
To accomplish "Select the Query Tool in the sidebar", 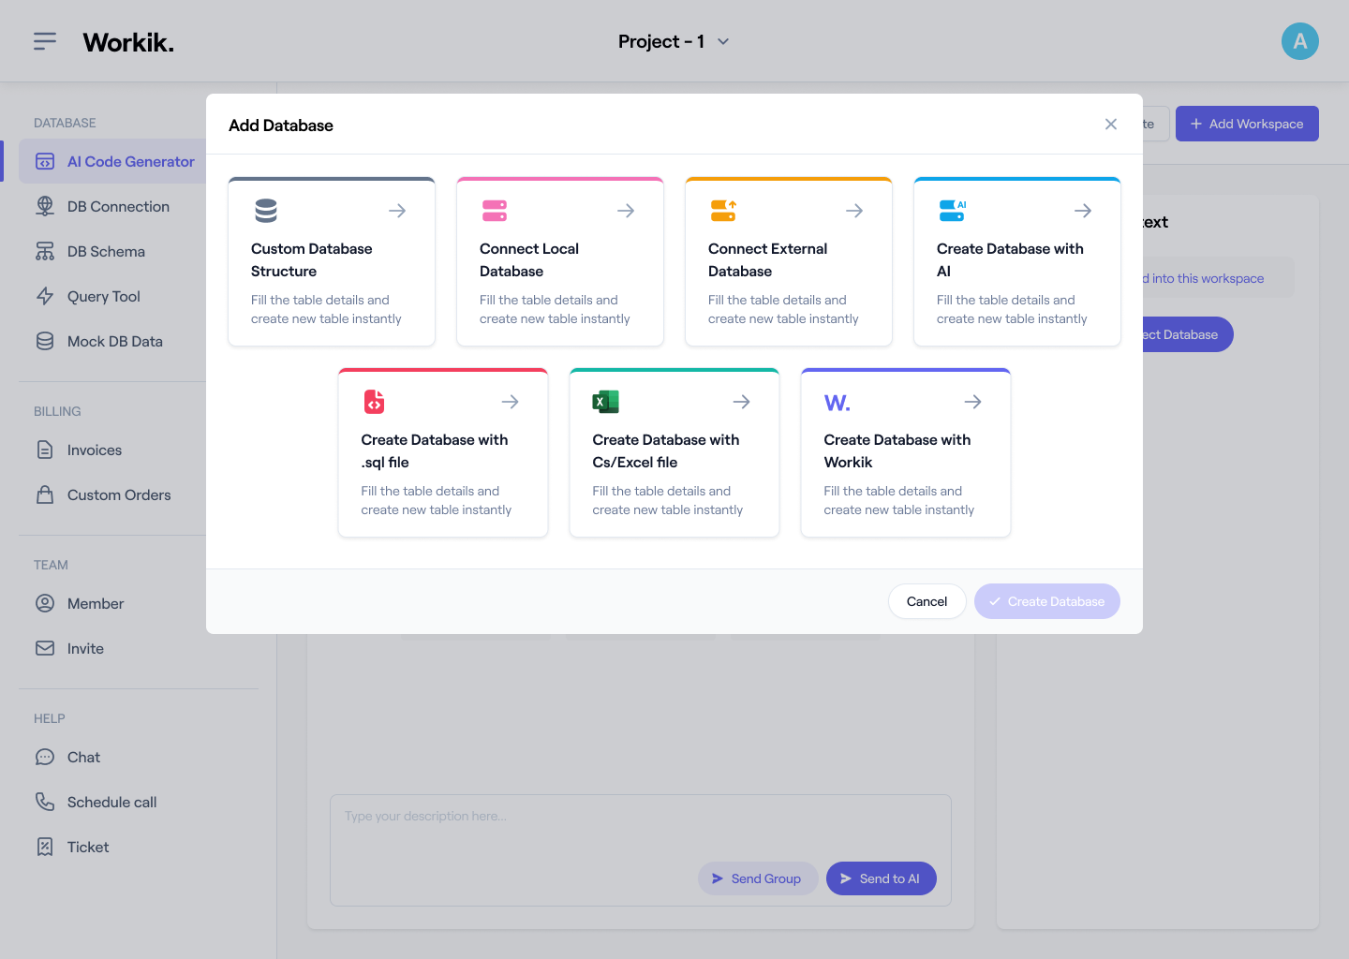I will [x=103, y=296].
